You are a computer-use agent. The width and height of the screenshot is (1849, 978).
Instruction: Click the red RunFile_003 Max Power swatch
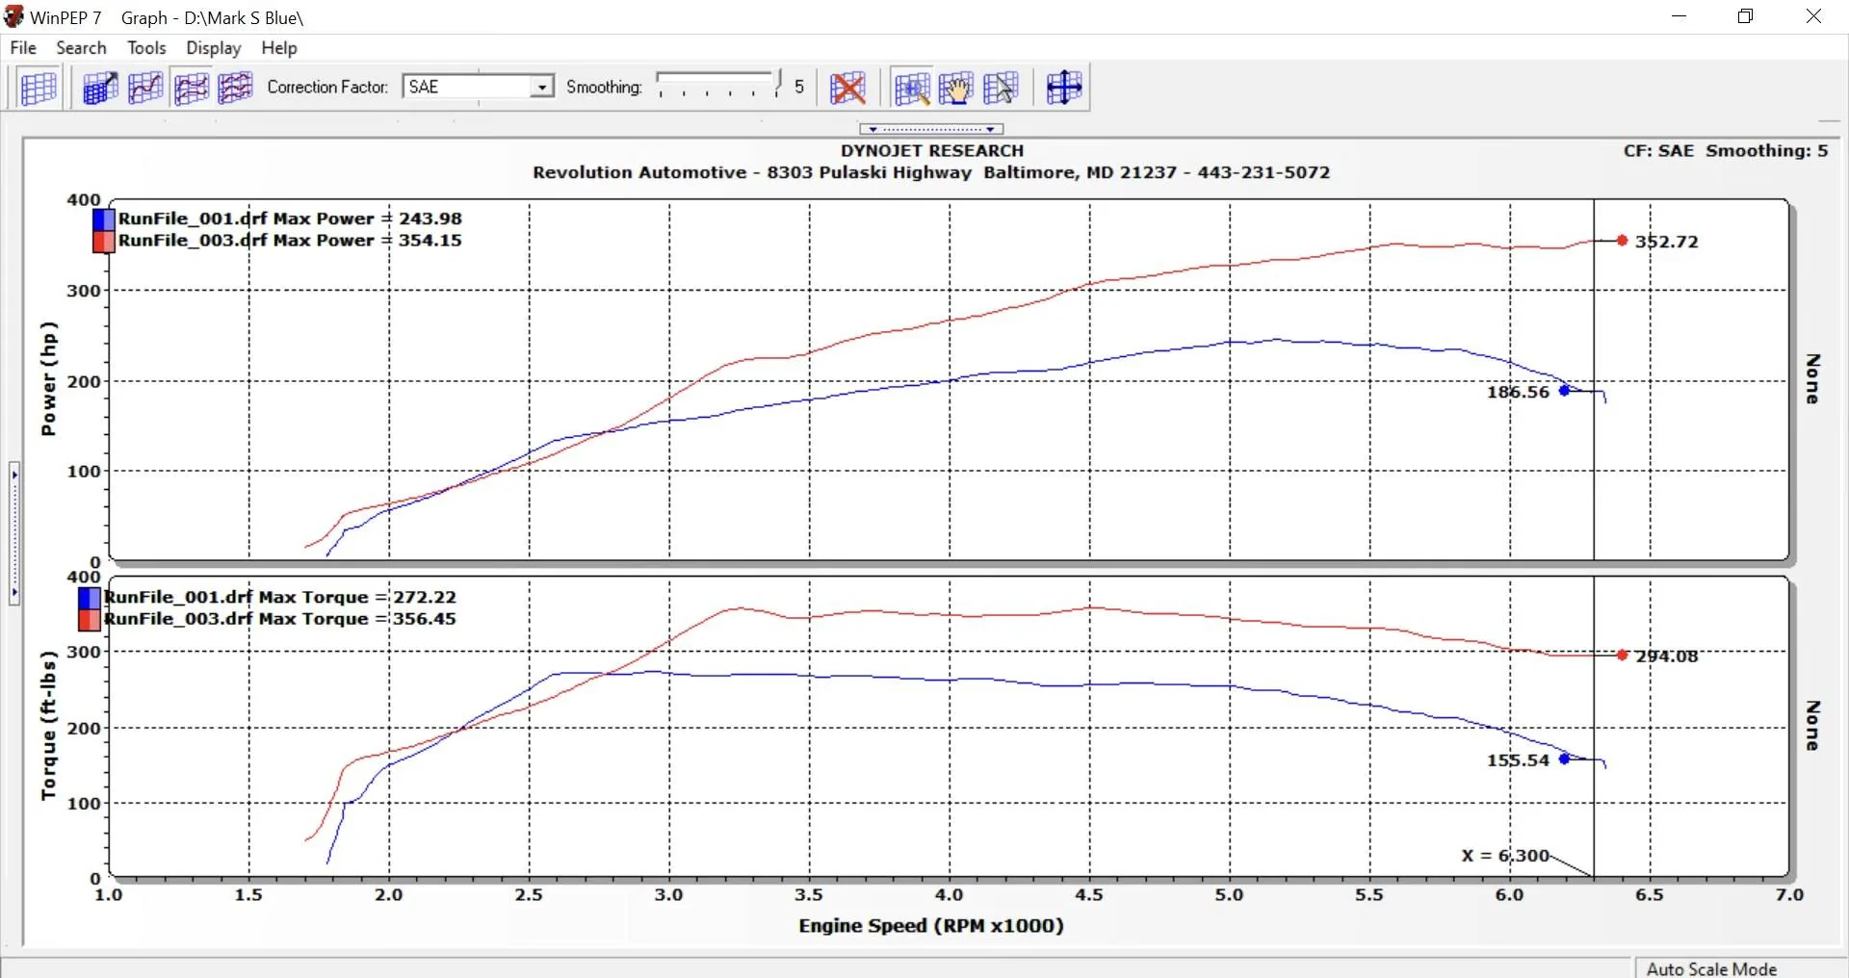[103, 242]
